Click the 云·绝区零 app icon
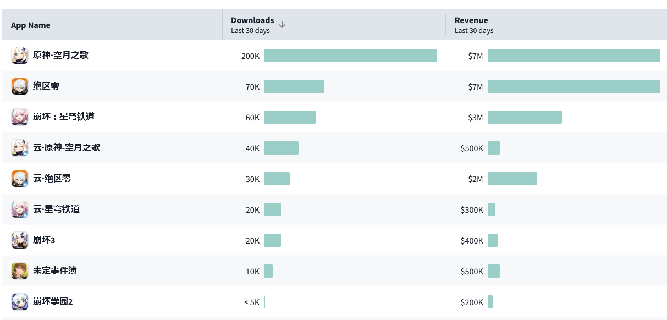Screen dimensions: 667x320 (x=20, y=179)
